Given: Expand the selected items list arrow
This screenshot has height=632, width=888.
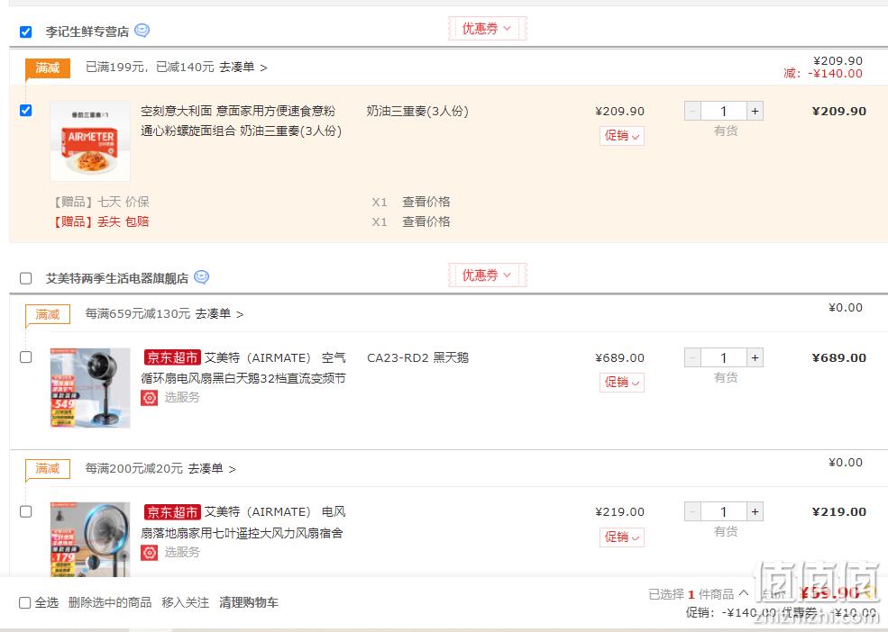Looking at the screenshot, I should tap(744, 593).
